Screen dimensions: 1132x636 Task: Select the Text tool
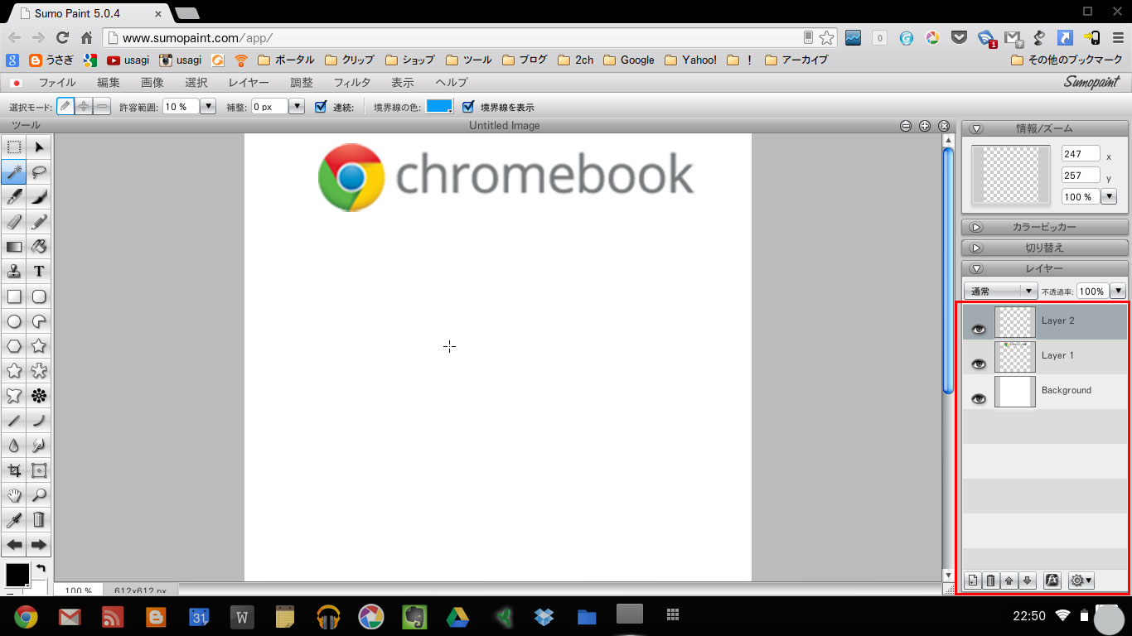[x=39, y=272]
